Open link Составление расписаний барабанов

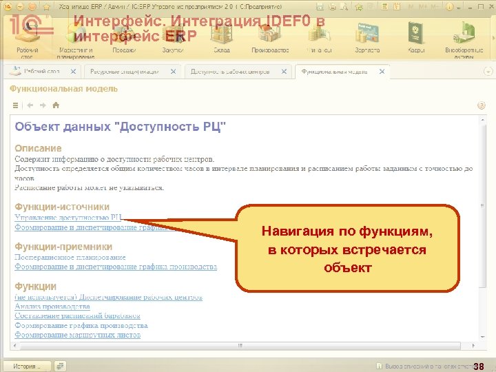tap(77, 316)
